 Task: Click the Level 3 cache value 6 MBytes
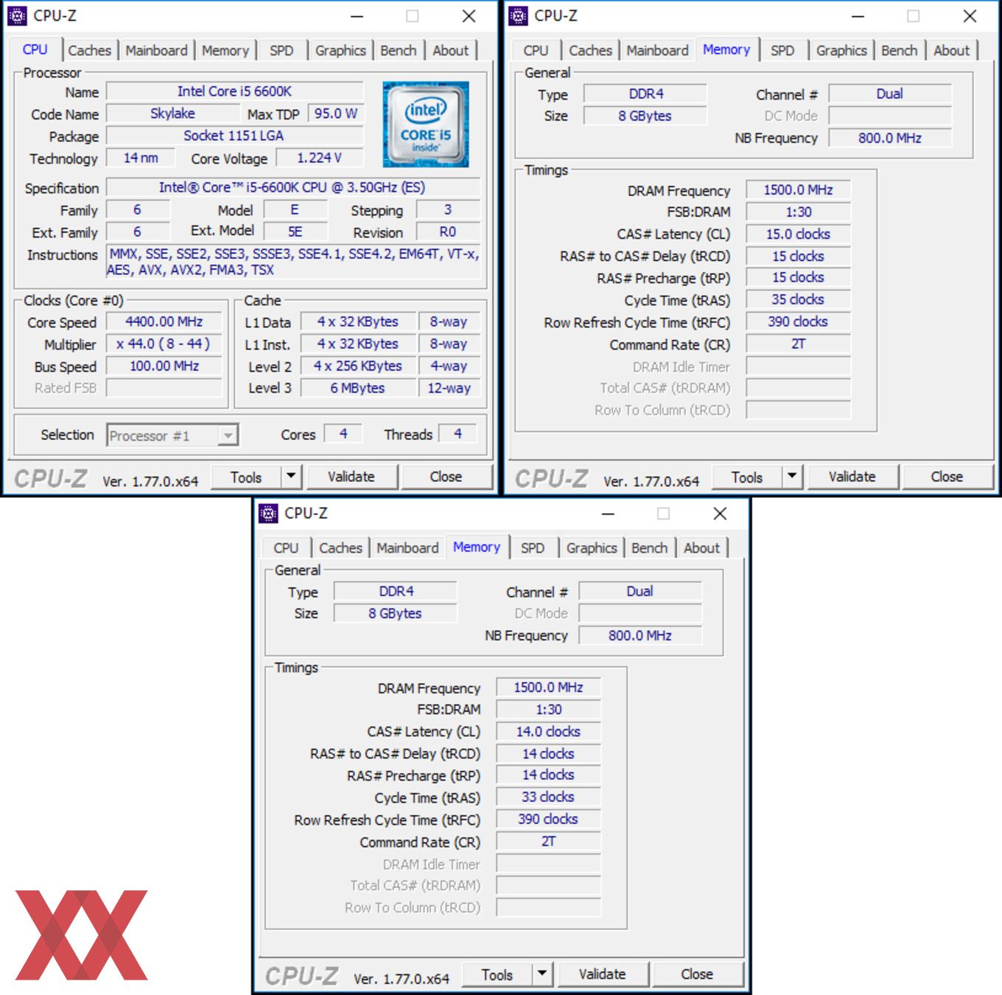coord(358,388)
